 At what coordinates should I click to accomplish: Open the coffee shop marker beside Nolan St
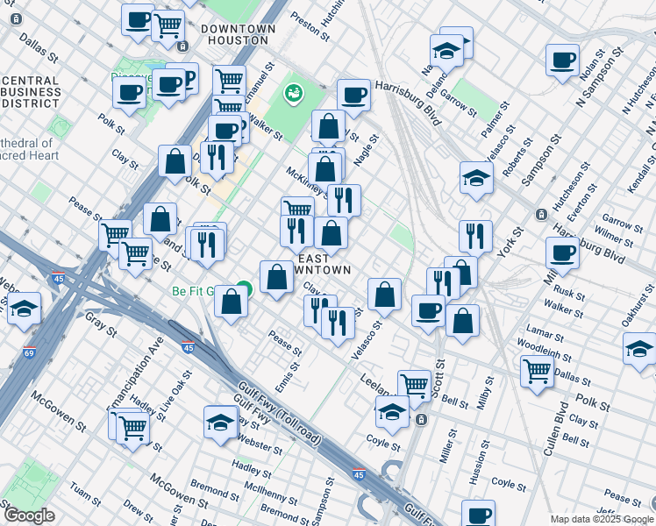coord(562,63)
